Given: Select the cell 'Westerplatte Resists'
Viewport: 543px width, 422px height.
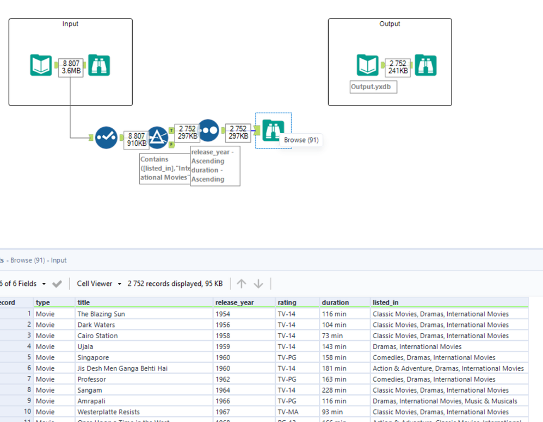Looking at the screenshot, I should tap(144, 412).
